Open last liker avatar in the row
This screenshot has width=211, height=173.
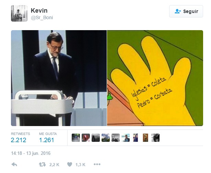click(x=155, y=138)
